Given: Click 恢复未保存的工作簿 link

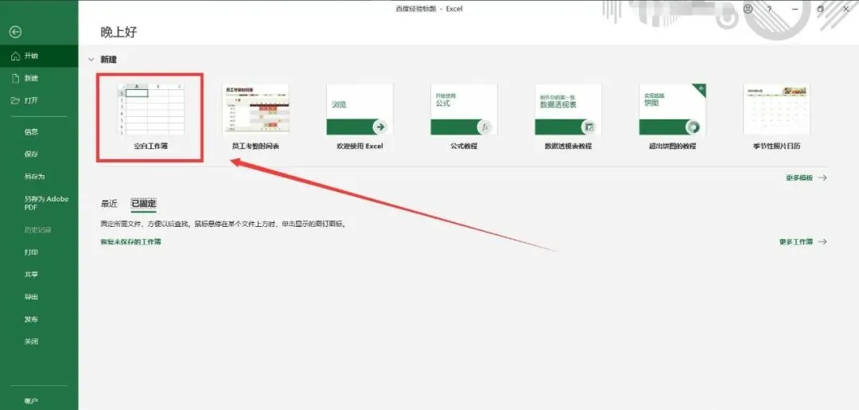Looking at the screenshot, I should (131, 242).
